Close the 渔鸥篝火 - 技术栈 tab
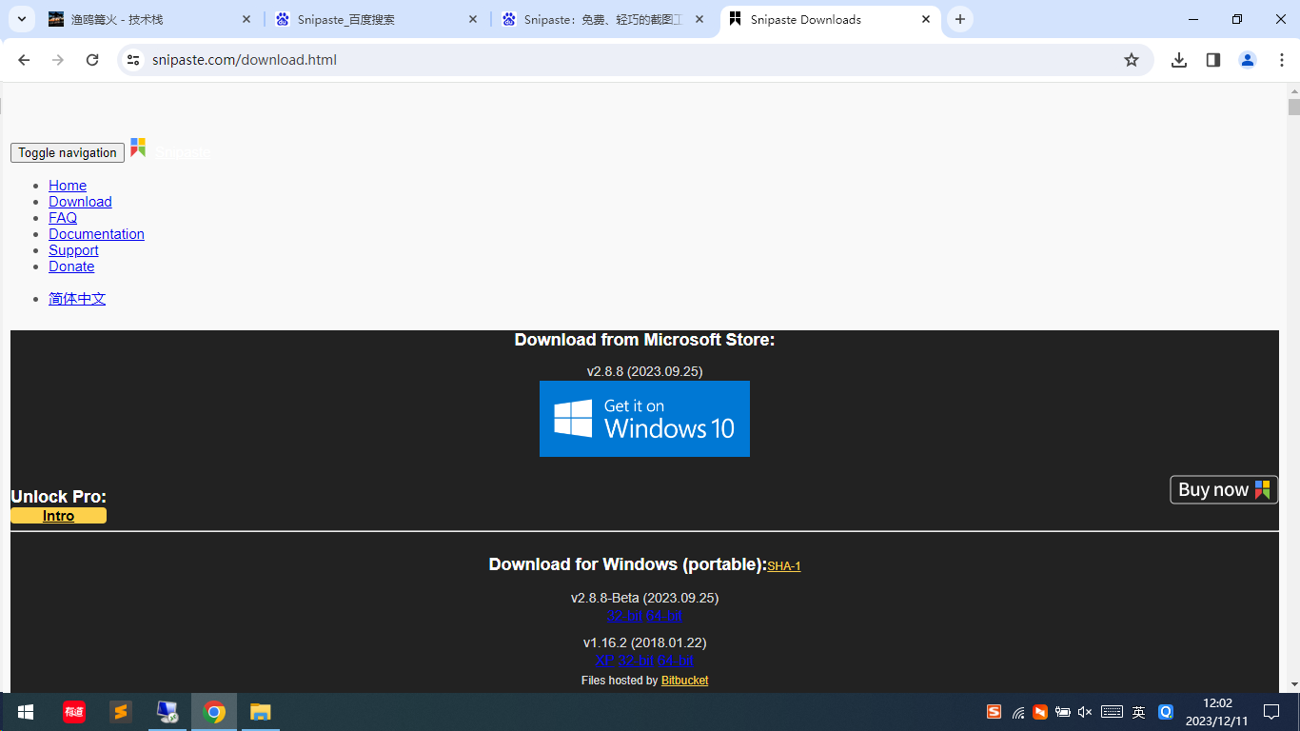 coord(246,19)
